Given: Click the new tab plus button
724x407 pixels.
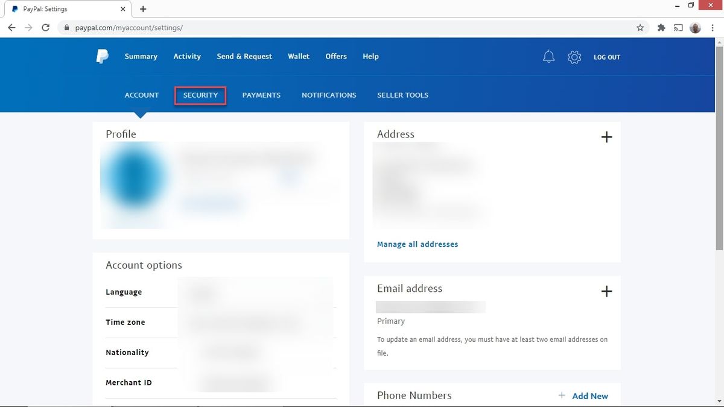Looking at the screenshot, I should [x=142, y=9].
